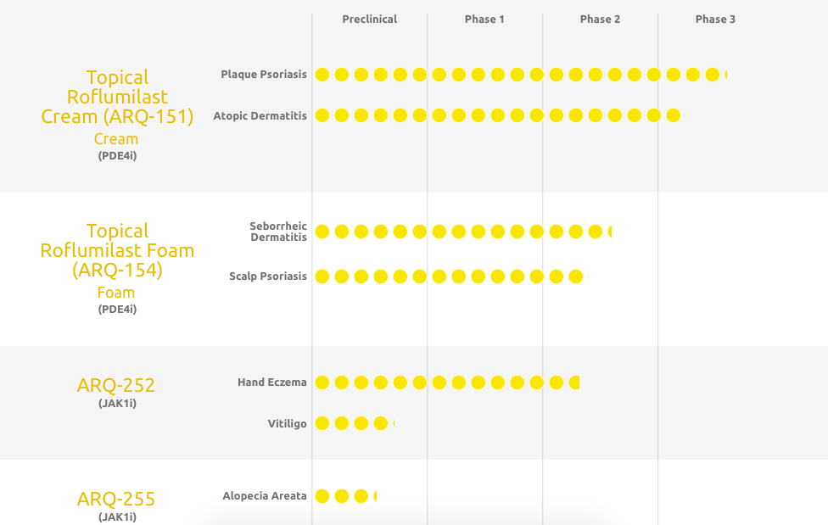The image size is (828, 525).
Task: Open the Topical Roflumilast Foam (ARQ-154) title
Action: (117, 250)
